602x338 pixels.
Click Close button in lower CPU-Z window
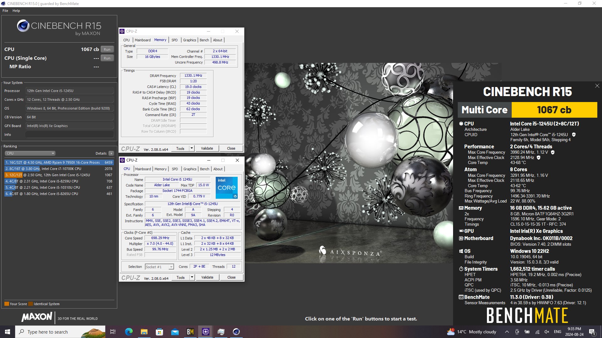tap(231, 278)
